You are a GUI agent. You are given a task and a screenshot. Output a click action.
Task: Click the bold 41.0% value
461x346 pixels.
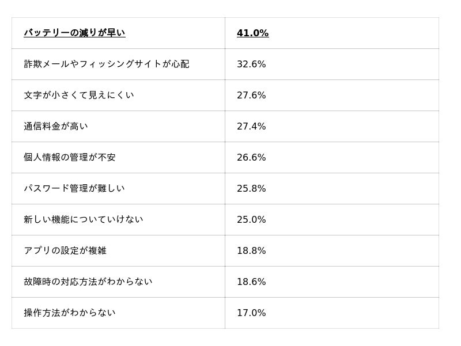point(252,33)
